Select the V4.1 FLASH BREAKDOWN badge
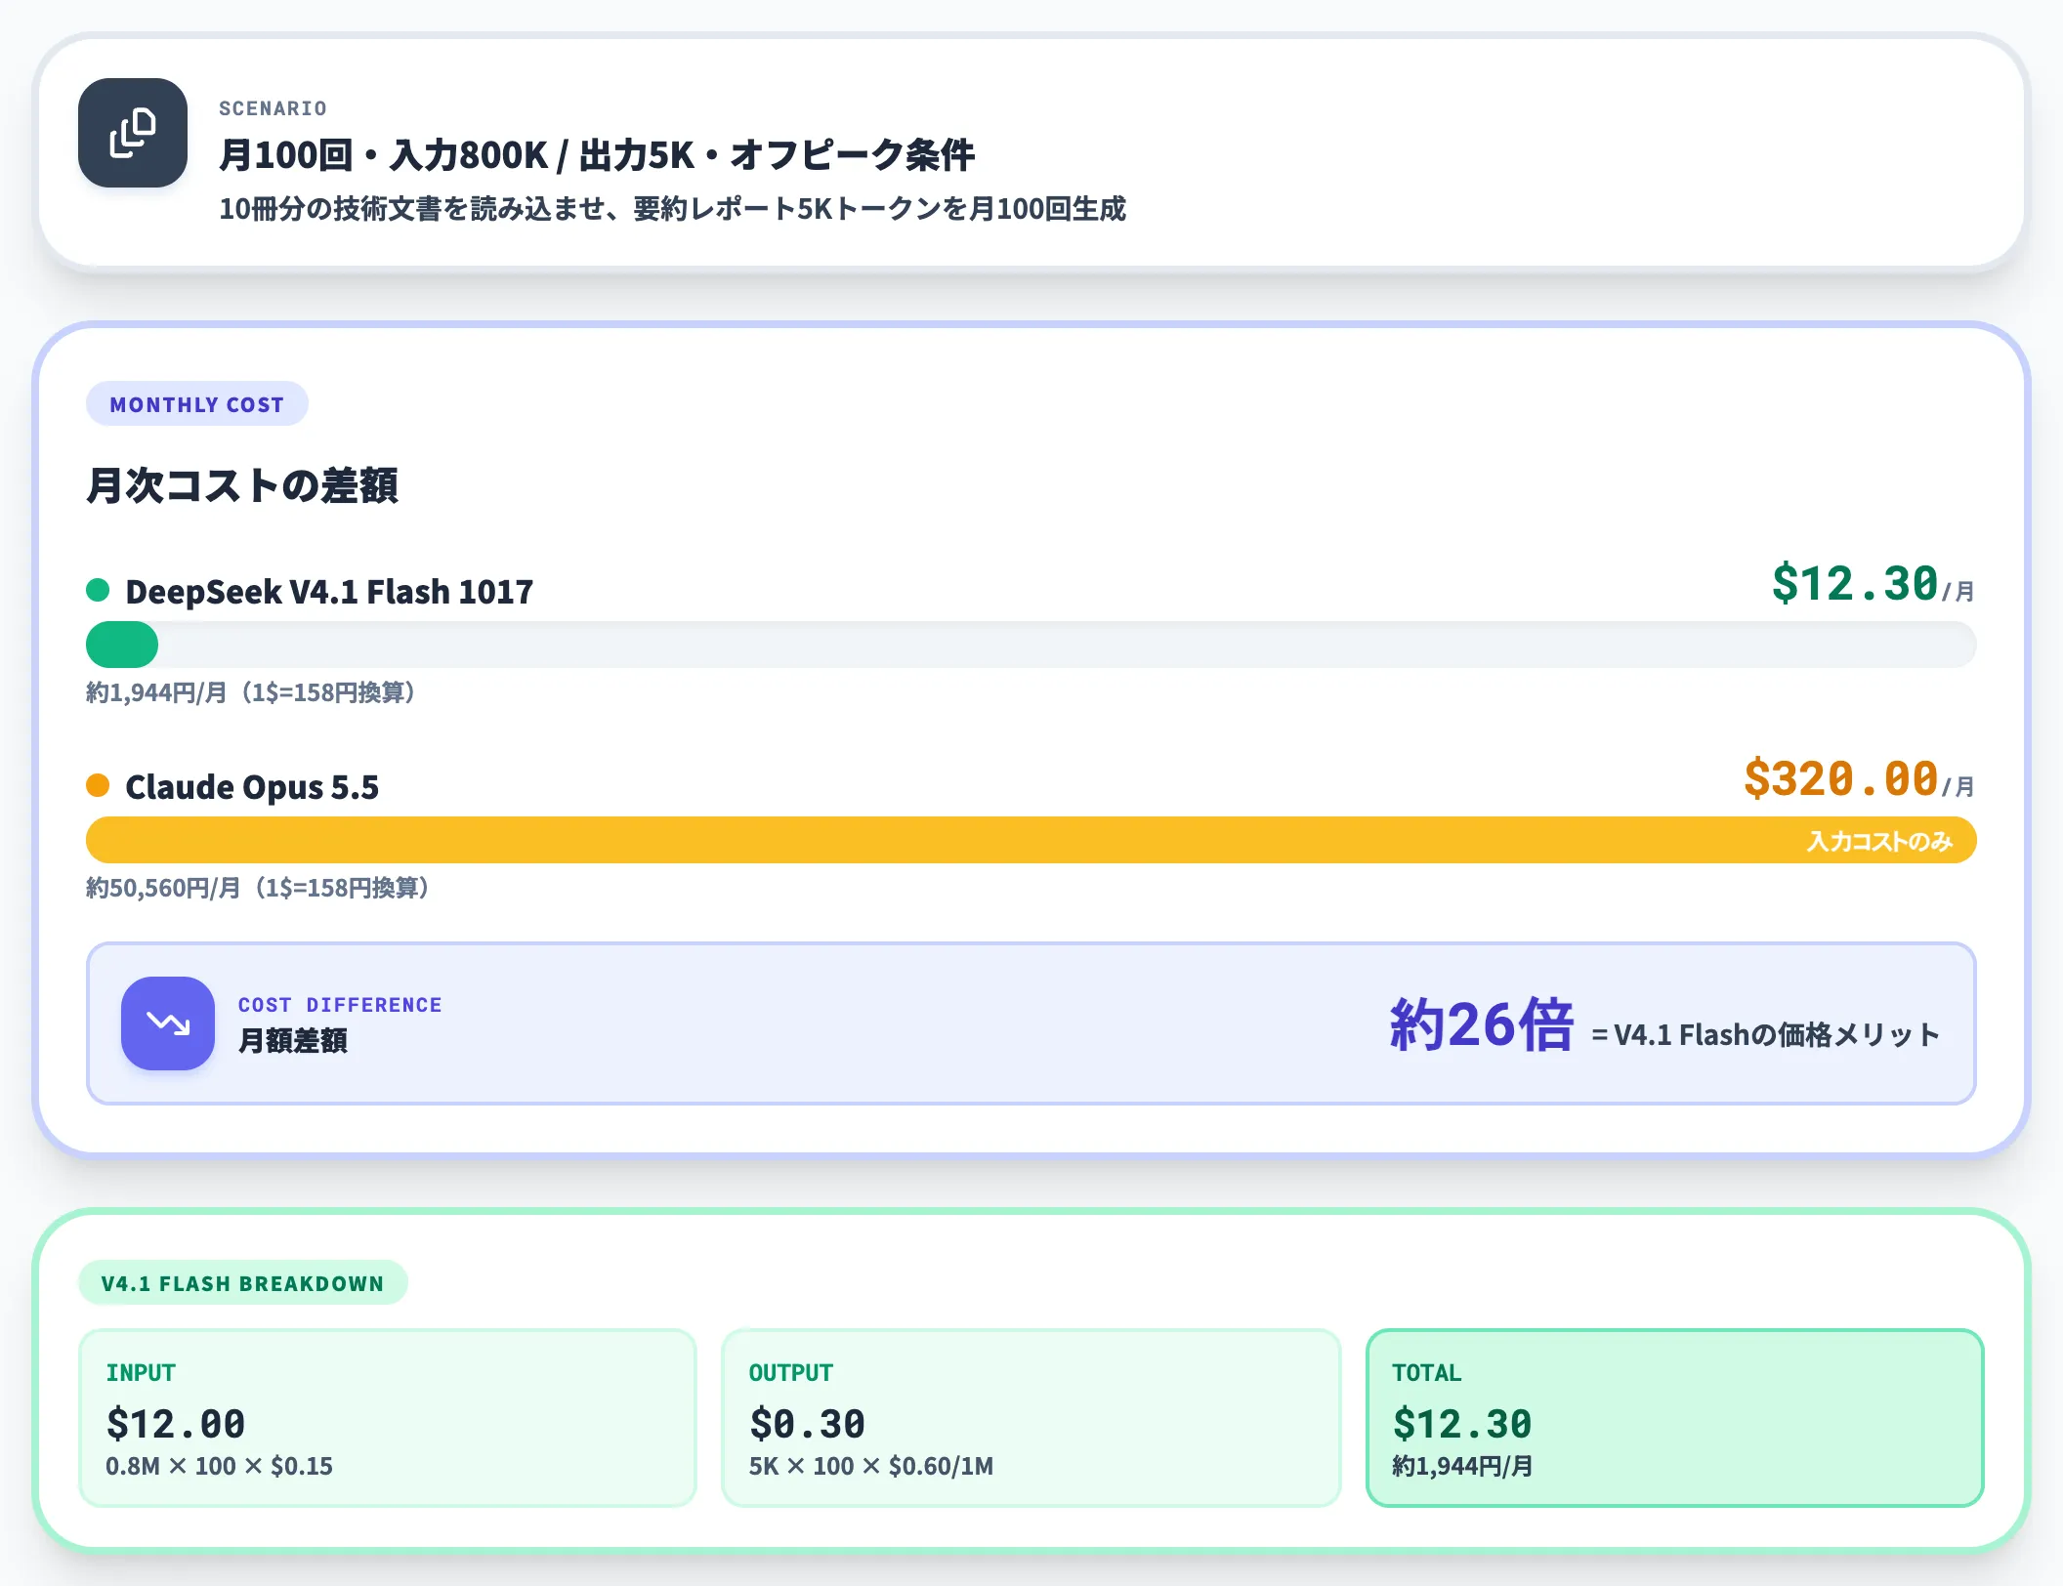This screenshot has height=1586, width=2063. click(x=242, y=1283)
